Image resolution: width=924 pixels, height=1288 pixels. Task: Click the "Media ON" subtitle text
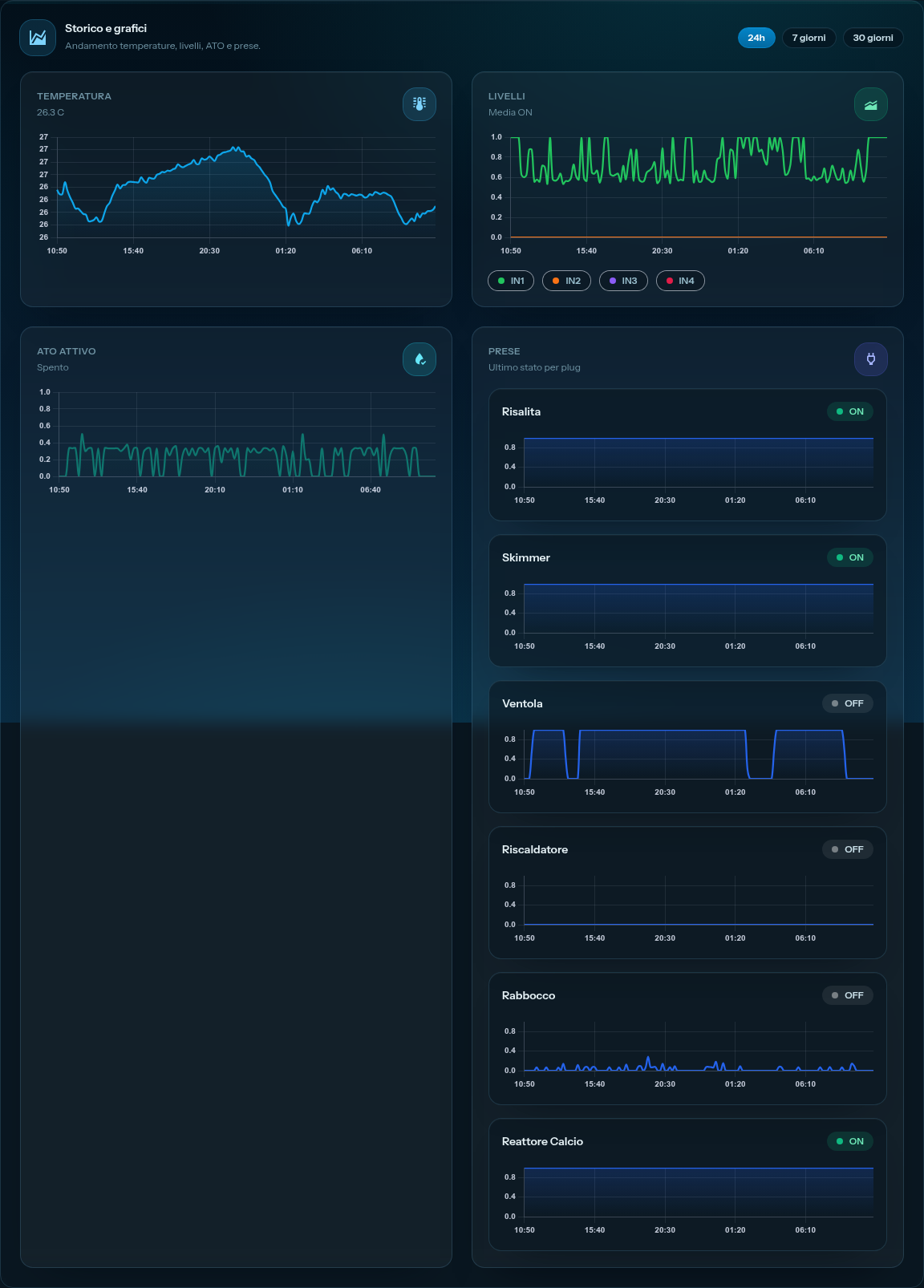tap(510, 112)
